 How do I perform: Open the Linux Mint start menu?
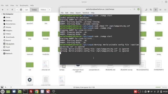[x=3, y=91]
